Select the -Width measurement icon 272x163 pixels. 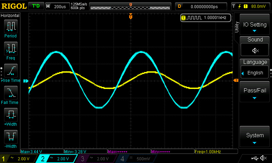coord(11,137)
